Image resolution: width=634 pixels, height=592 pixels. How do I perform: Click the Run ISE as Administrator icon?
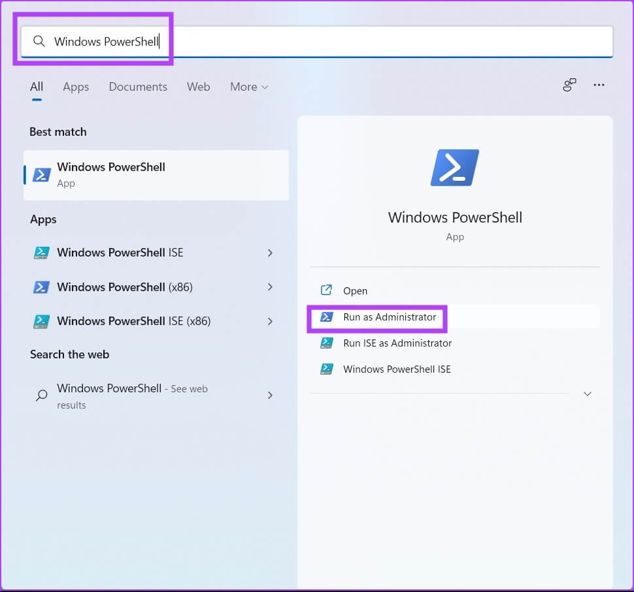coord(327,343)
